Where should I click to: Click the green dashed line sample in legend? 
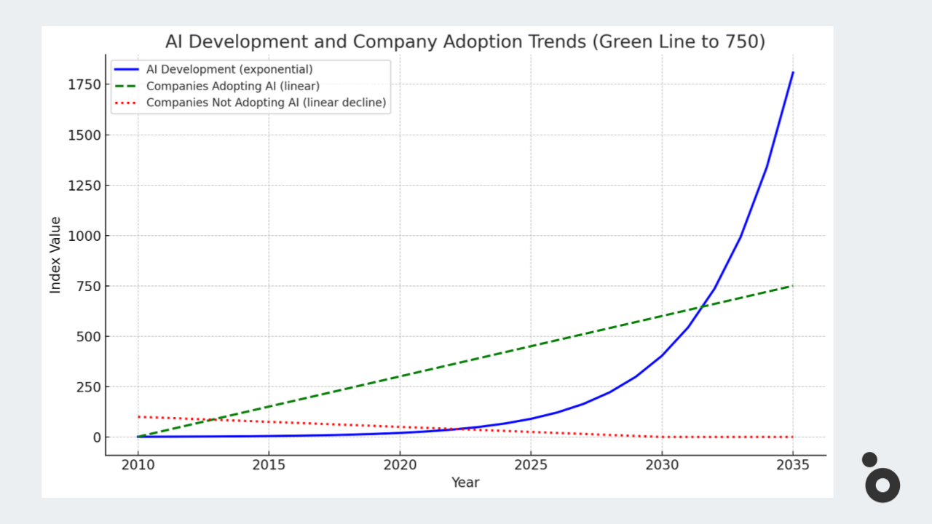pyautogui.click(x=127, y=86)
